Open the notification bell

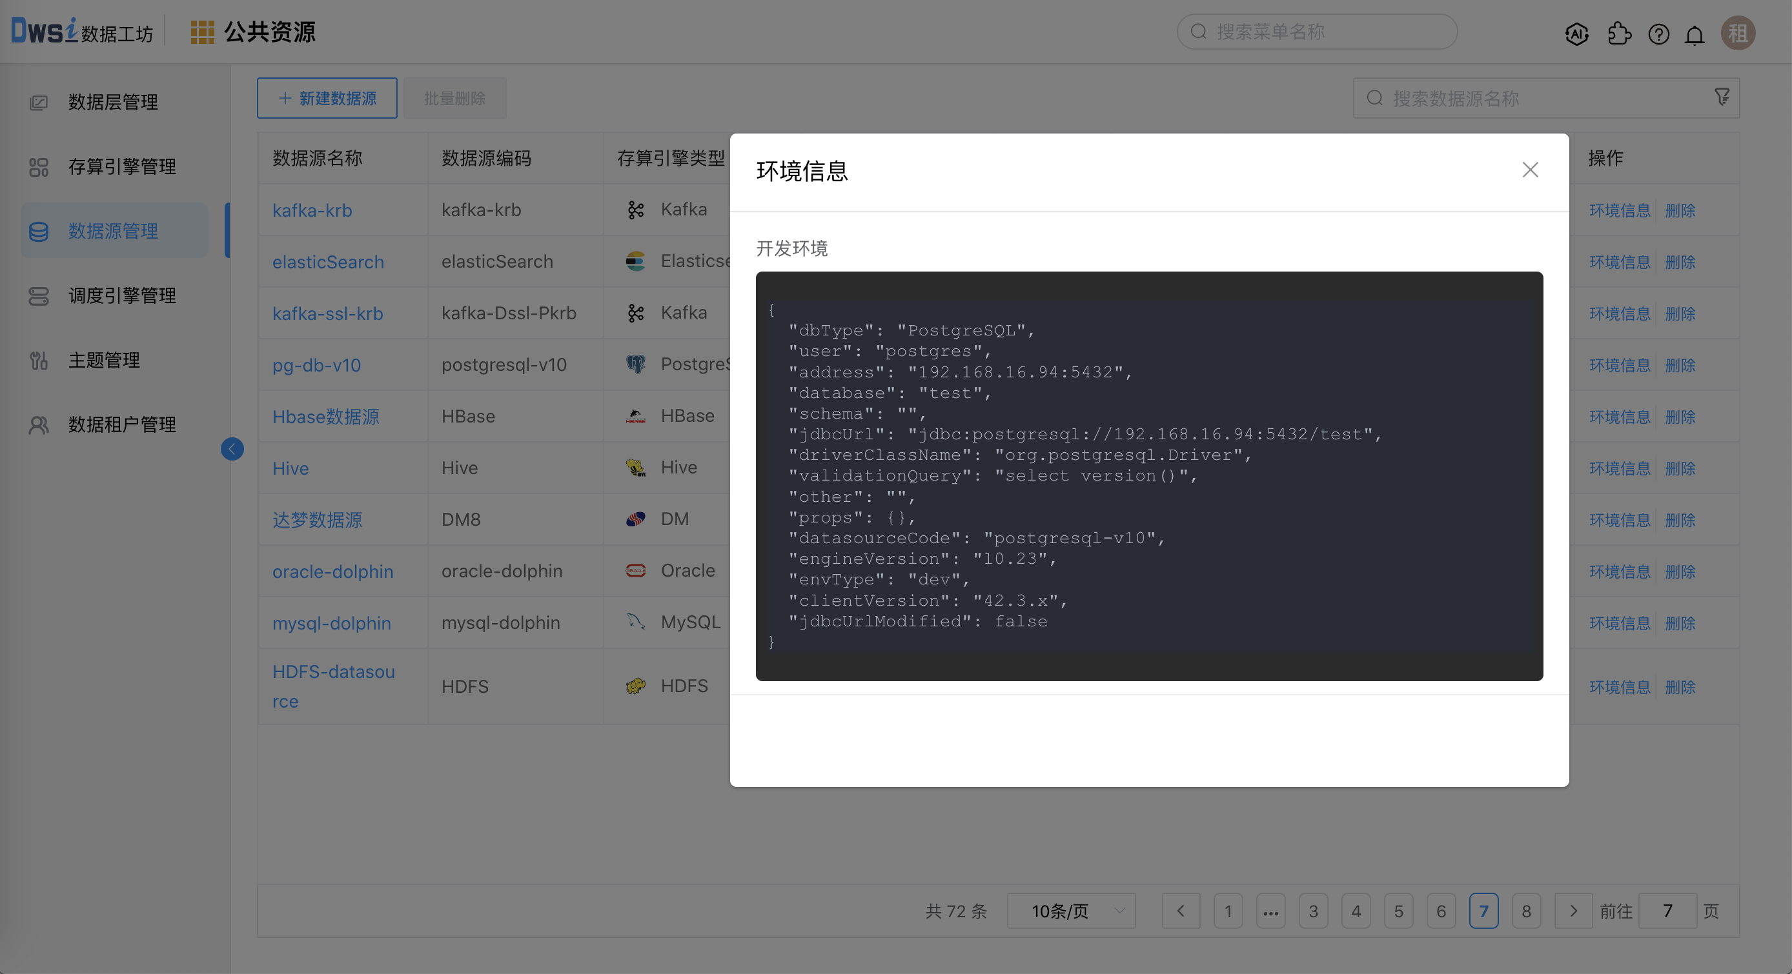(x=1695, y=34)
